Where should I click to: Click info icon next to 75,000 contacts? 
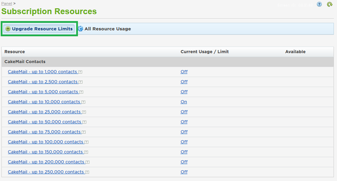point(84,132)
